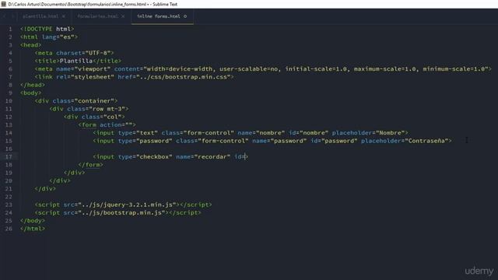Click the word Plantilla in the title tag

click(x=76, y=61)
